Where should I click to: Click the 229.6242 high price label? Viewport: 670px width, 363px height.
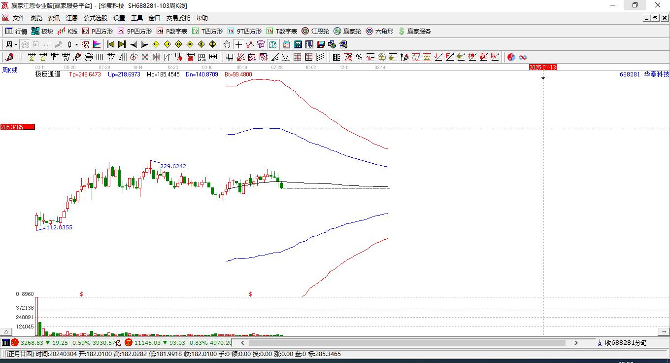click(173, 166)
